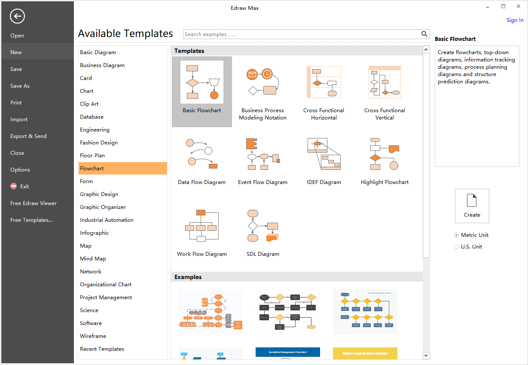Click the red Exit icon

pos(13,186)
